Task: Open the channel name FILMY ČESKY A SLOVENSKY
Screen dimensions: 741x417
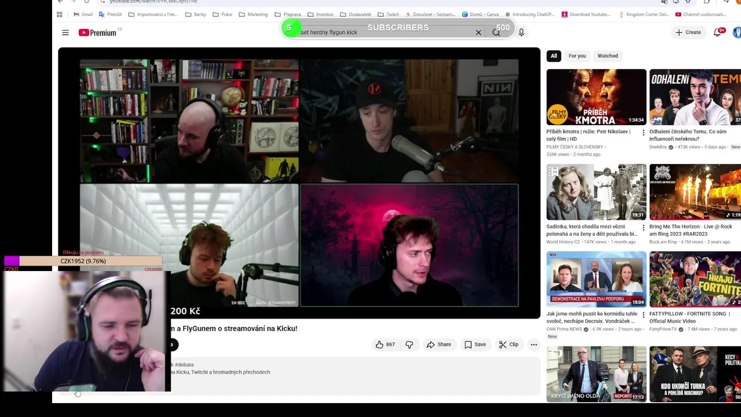Action: click(x=575, y=147)
